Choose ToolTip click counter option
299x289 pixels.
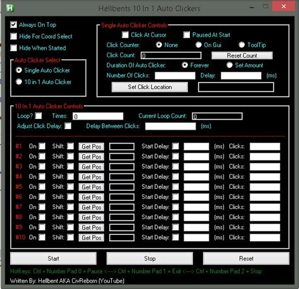point(242,45)
